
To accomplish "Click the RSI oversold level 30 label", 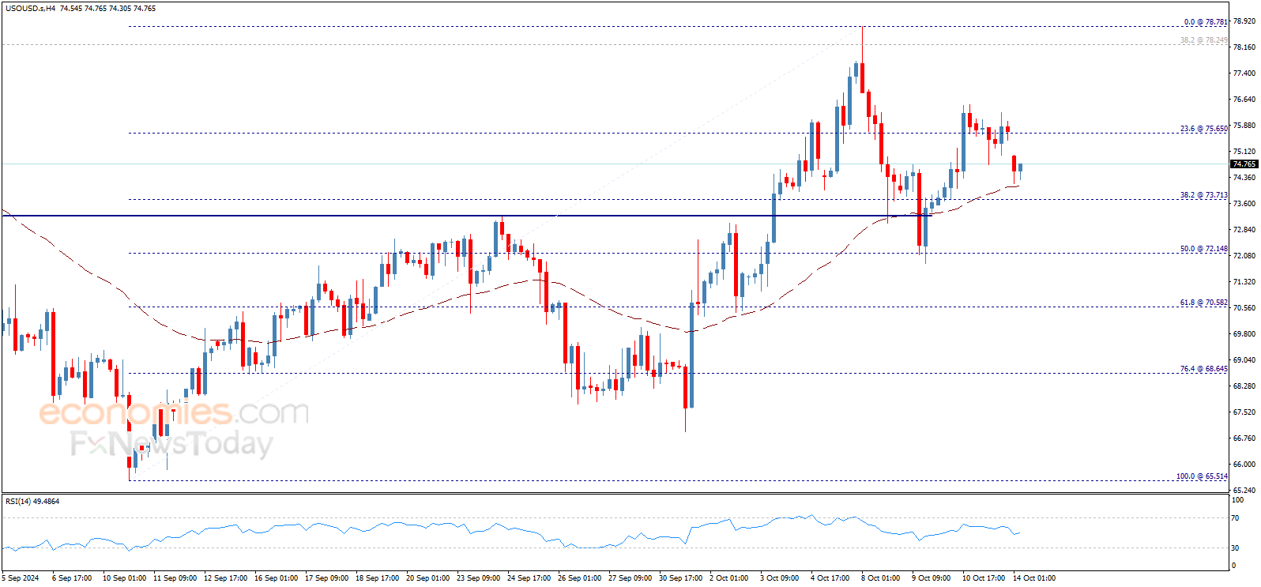I will click(x=1235, y=547).
